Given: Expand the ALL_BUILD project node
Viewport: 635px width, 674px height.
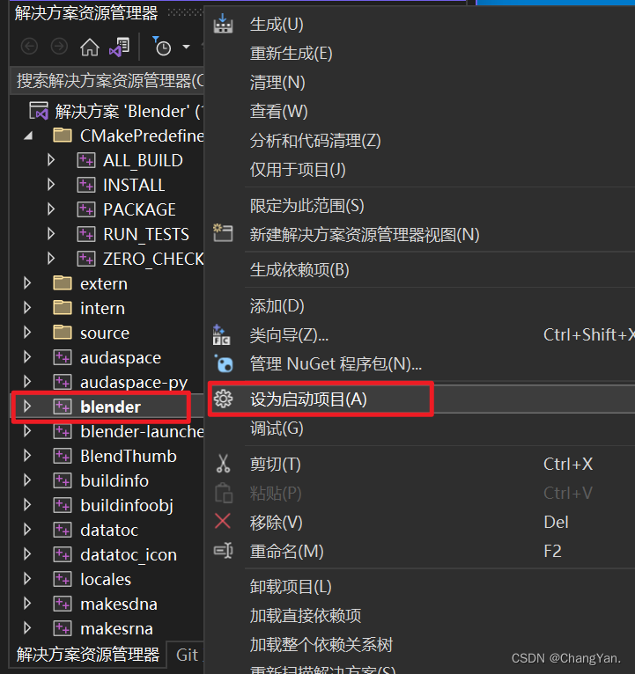Looking at the screenshot, I should tap(51, 160).
